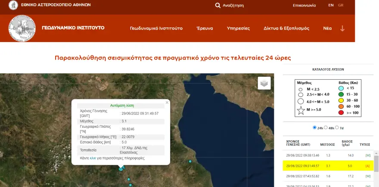Click the 'κλικ' link for more information
Screen dimensions: 379x187
(93, 158)
